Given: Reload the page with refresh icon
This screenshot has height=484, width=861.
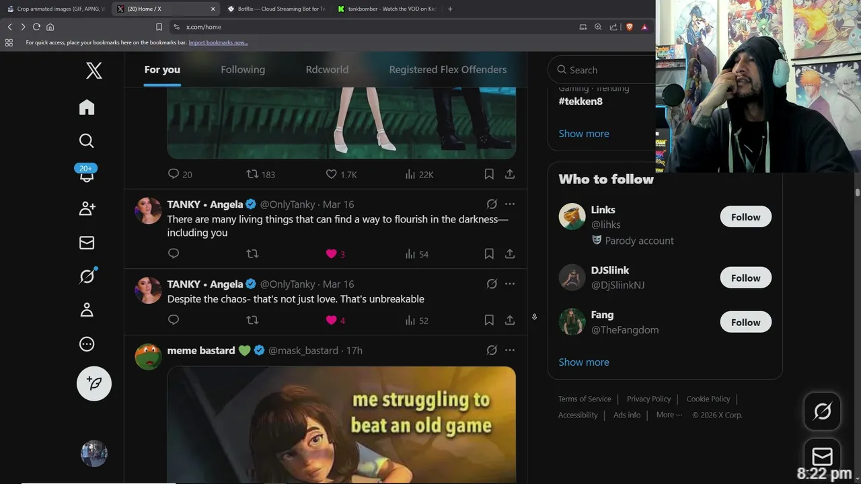Looking at the screenshot, I should click(36, 27).
